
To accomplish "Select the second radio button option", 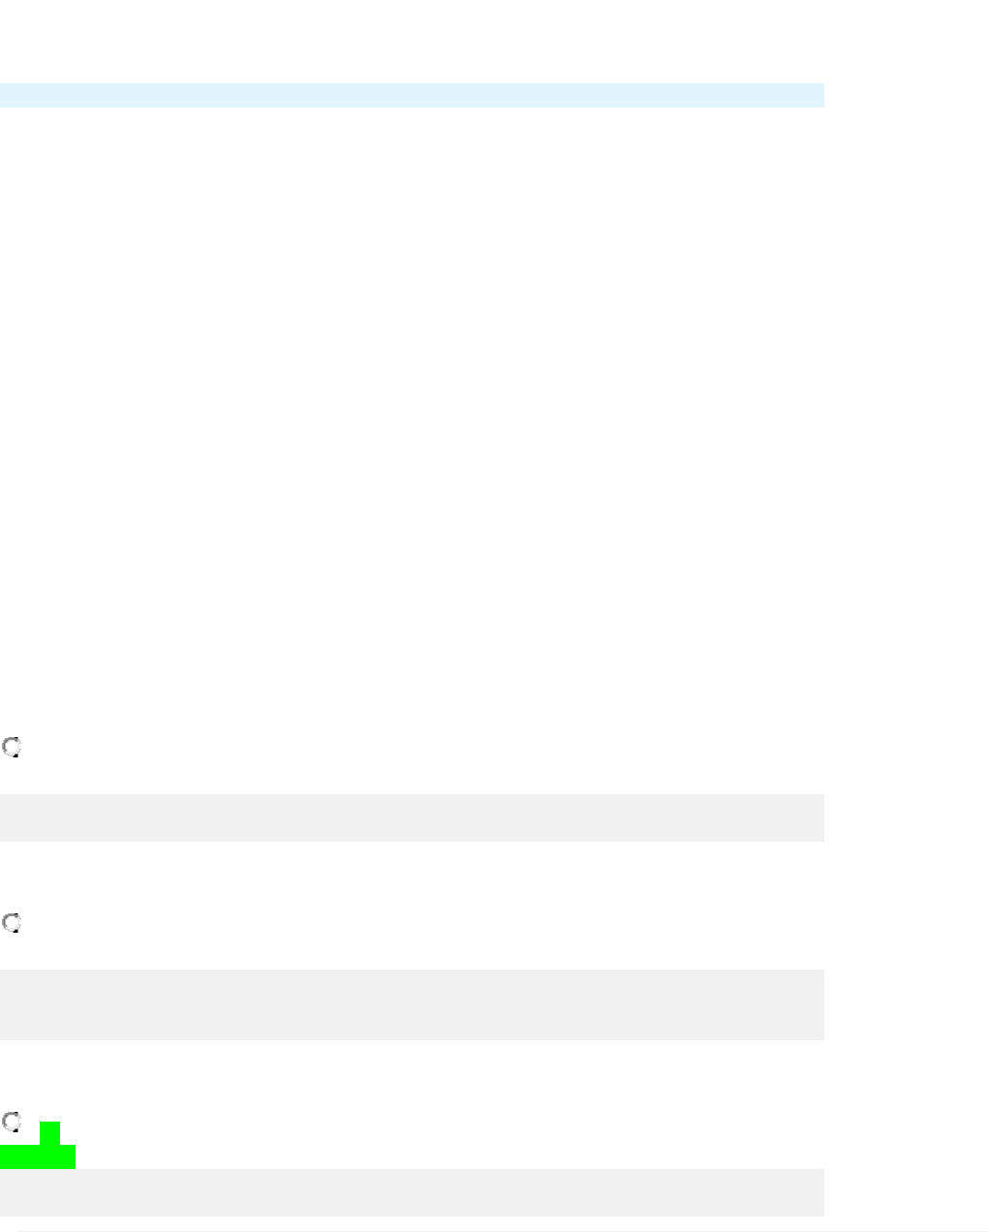I will (x=11, y=923).
